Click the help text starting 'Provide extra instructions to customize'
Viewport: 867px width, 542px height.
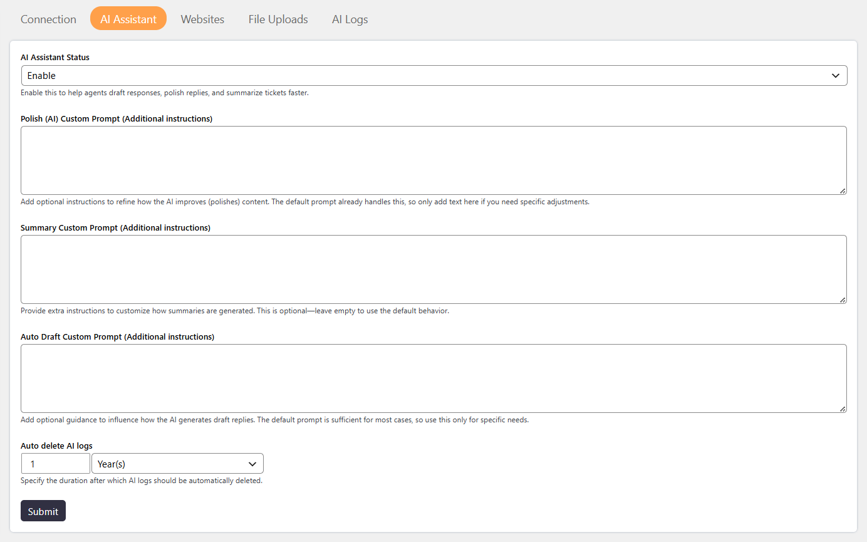pyautogui.click(x=235, y=311)
